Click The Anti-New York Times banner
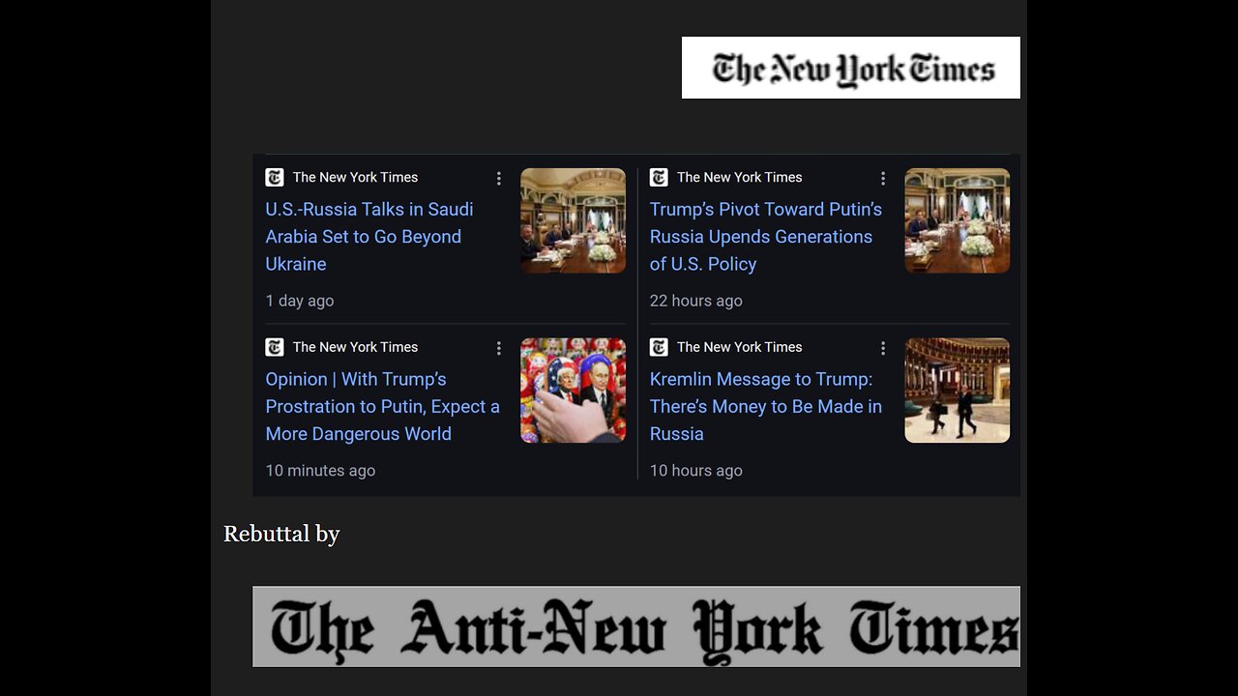The width and height of the screenshot is (1238, 696). pyautogui.click(x=636, y=626)
